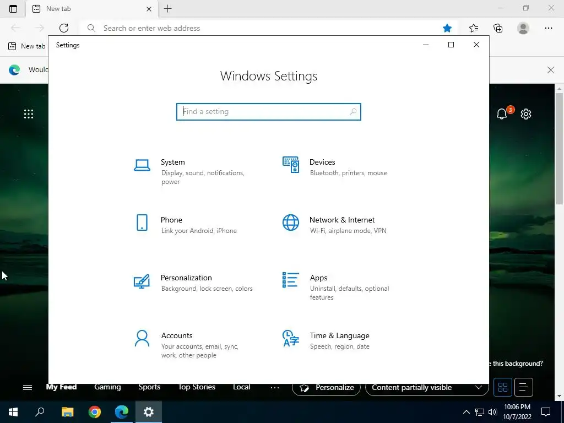
Task: Launch Google Chrome from the taskbar
Action: coord(95,412)
